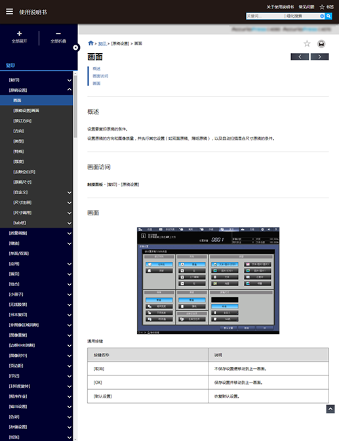
Task: Jump to 画面 anchor link under title
Action: point(96,83)
